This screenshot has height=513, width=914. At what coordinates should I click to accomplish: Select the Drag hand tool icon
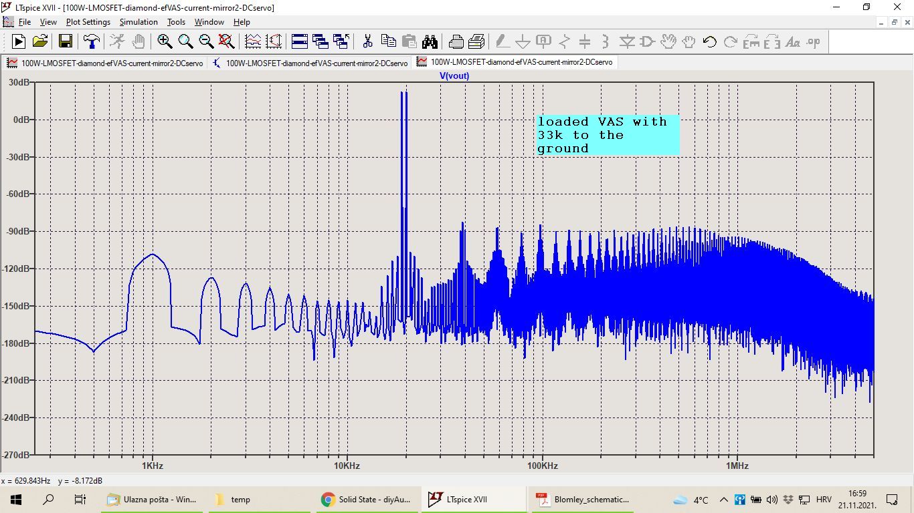(x=689, y=41)
